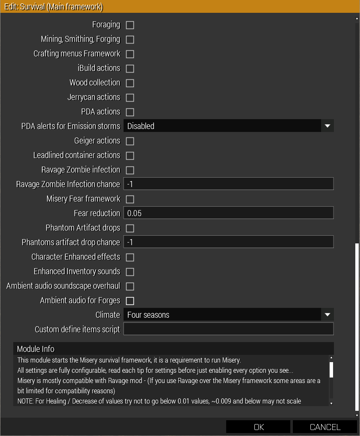
Task: Toggle Ambient audio for Forges
Action: [x=130, y=301]
